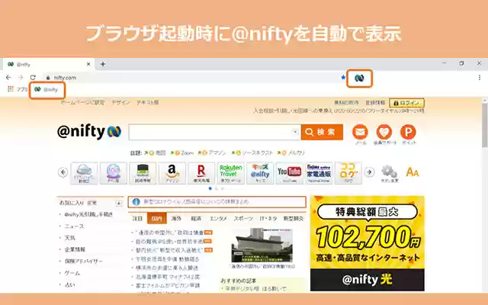Reload the page with the refresh icon

(x=33, y=78)
